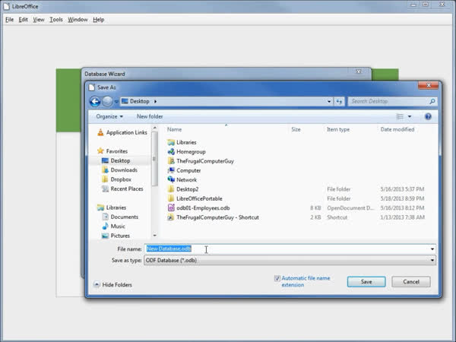Viewport: 456px width, 342px height.
Task: Change your view icon button
Action: (x=401, y=116)
